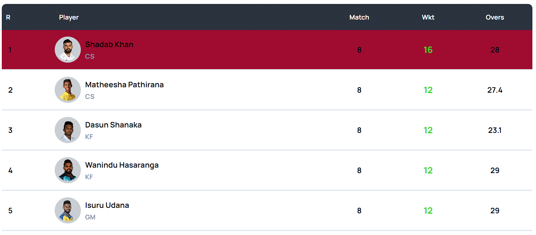536x235 pixels.
Task: Click Dasun Shanaka's player photo
Action: pos(68,130)
